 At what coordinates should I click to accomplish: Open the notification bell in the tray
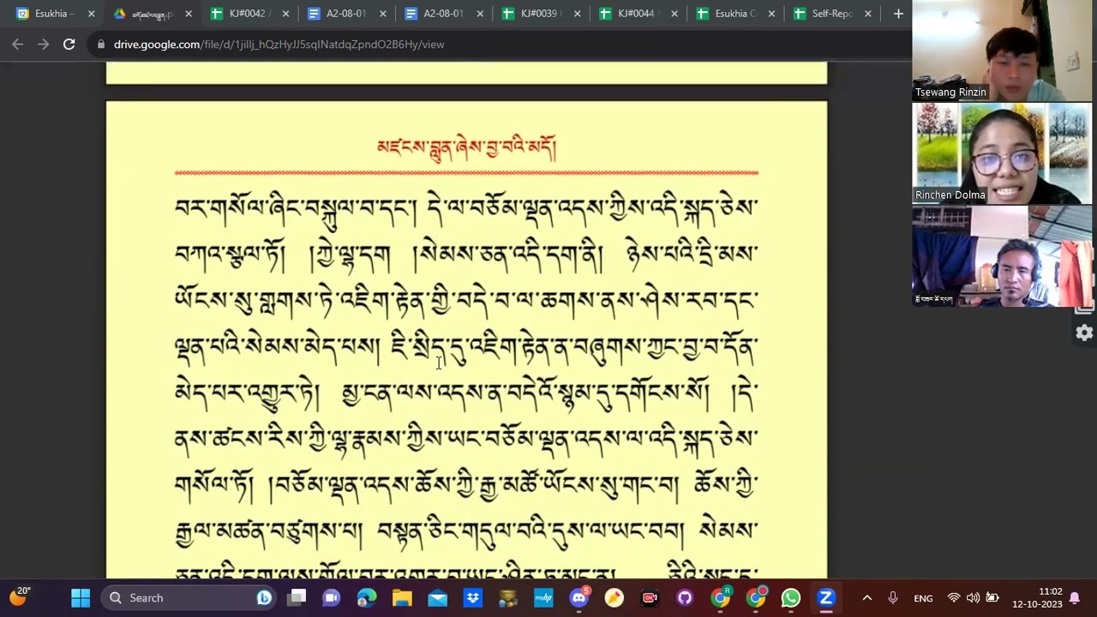(x=1075, y=597)
